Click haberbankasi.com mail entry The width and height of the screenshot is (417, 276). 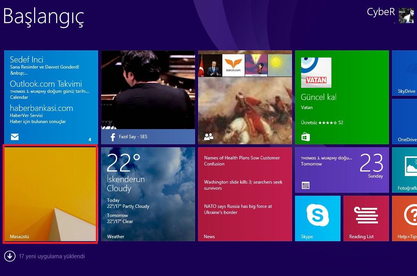click(x=42, y=114)
